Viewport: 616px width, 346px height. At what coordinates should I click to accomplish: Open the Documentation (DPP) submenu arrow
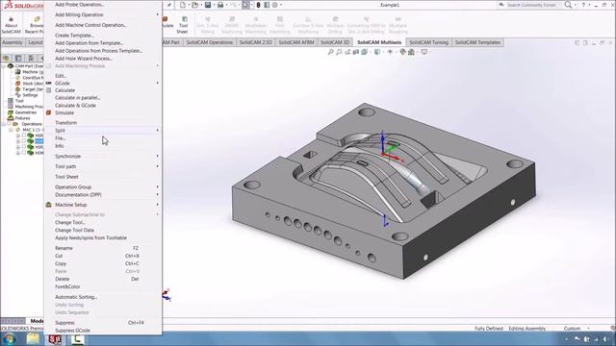pyautogui.click(x=158, y=194)
